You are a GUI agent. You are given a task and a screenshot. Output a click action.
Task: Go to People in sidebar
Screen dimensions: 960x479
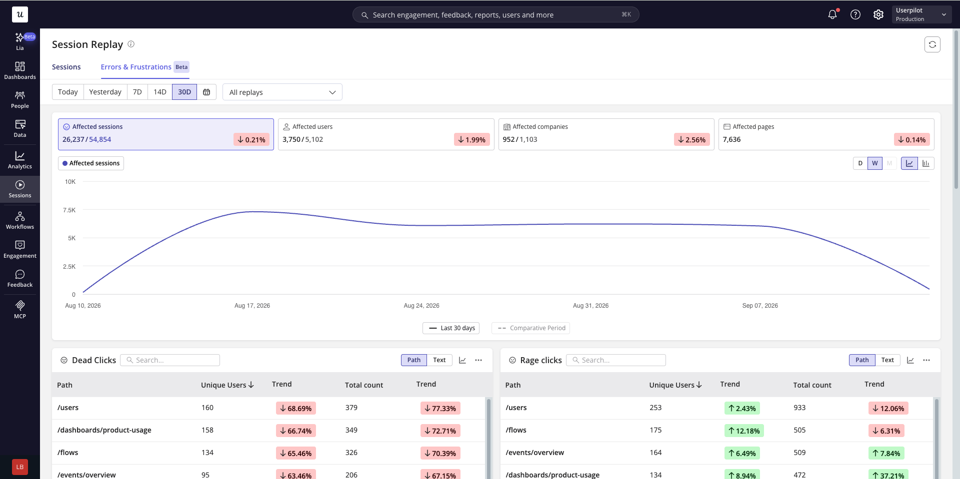point(20,100)
